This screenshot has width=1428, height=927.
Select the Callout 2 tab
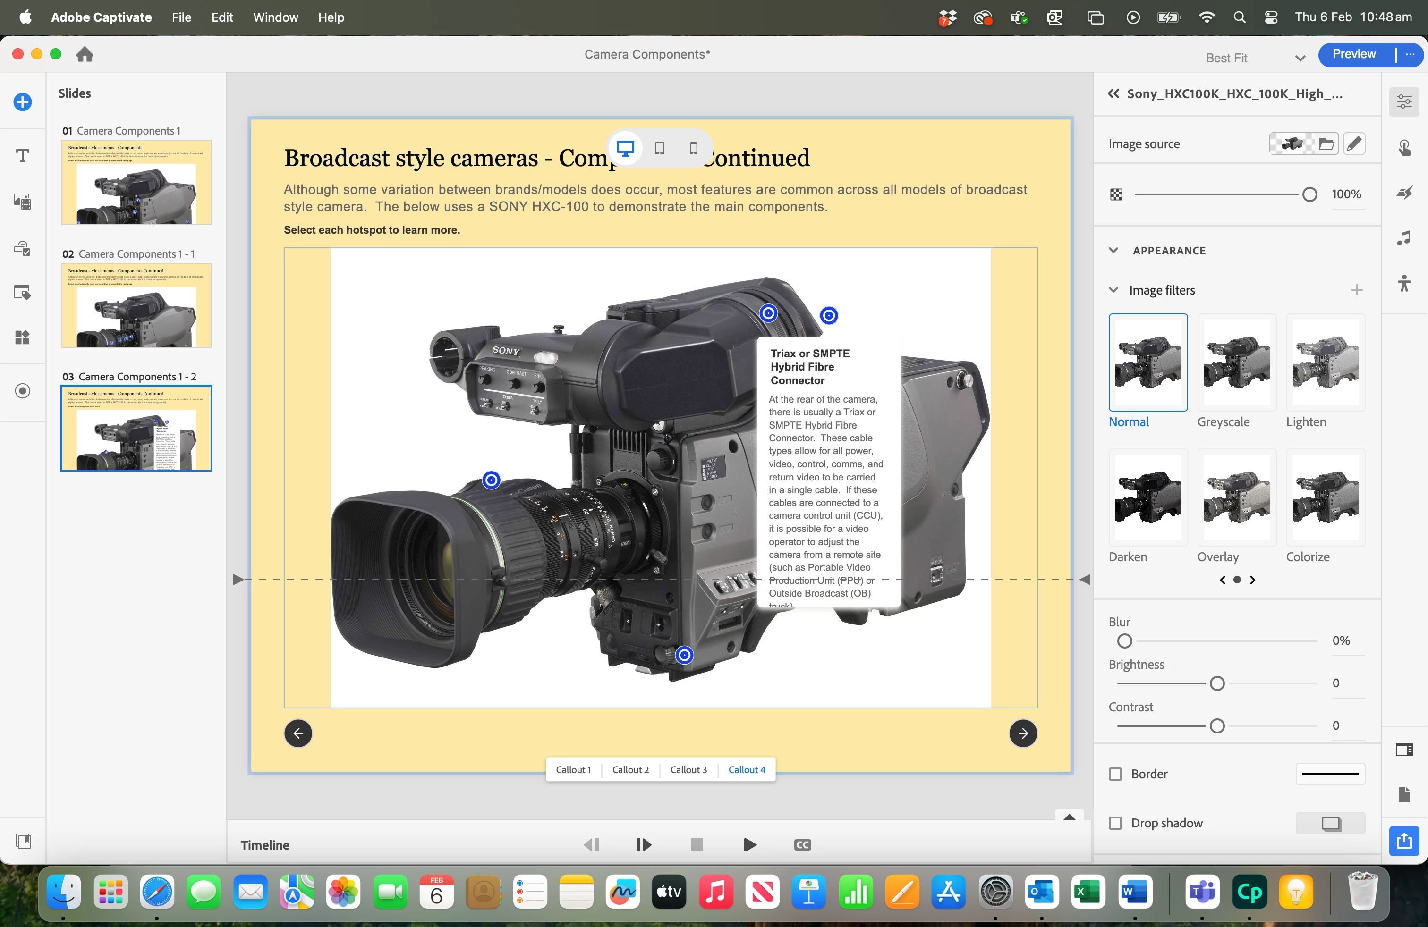click(x=630, y=770)
